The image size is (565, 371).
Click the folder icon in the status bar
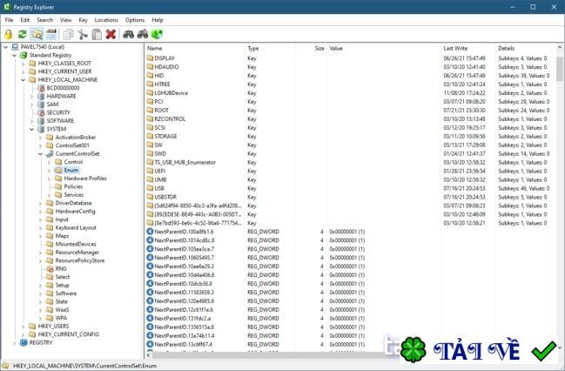coord(5,366)
